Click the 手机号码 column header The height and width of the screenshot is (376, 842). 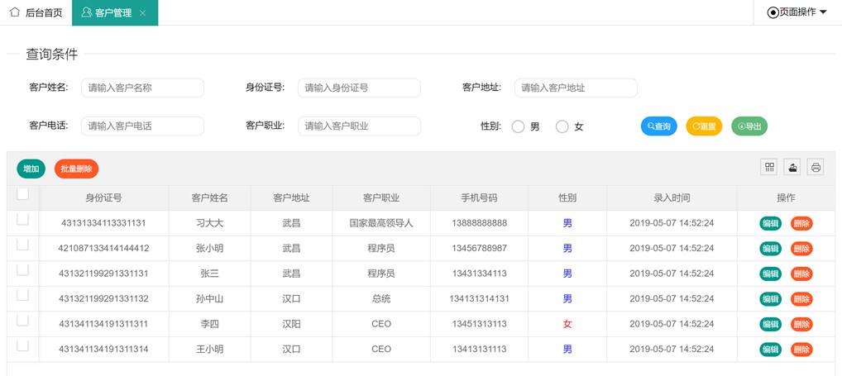coord(479,198)
